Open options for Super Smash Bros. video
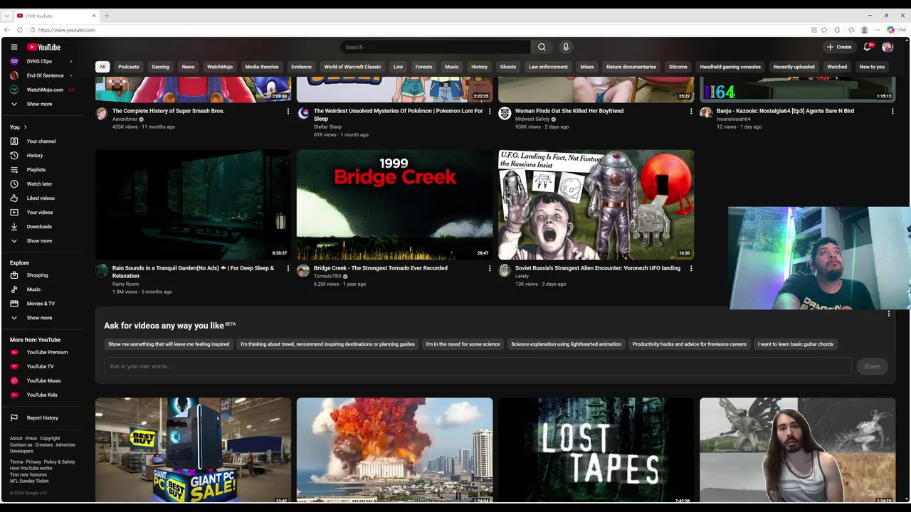 [x=288, y=111]
